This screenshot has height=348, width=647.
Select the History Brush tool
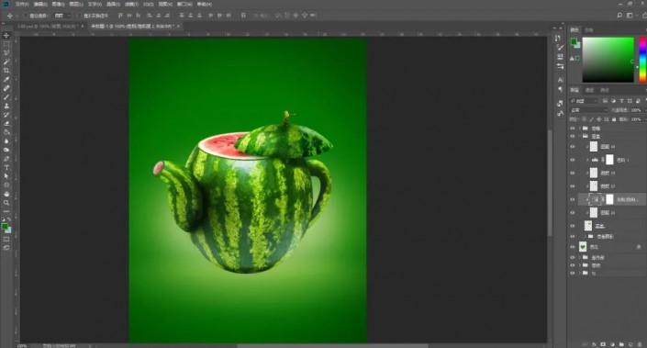click(x=6, y=115)
